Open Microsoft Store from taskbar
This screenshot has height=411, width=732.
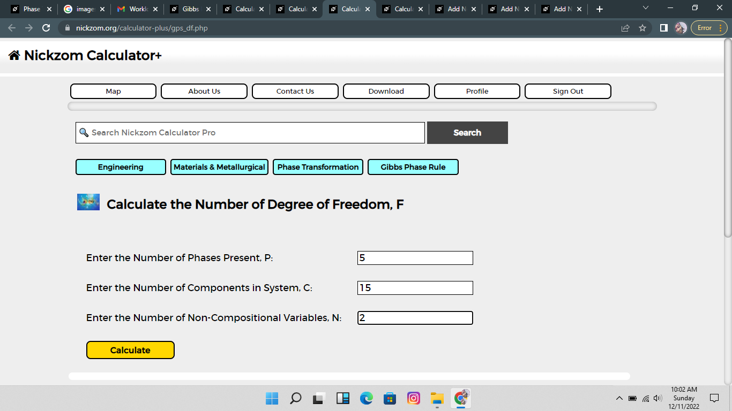point(390,398)
